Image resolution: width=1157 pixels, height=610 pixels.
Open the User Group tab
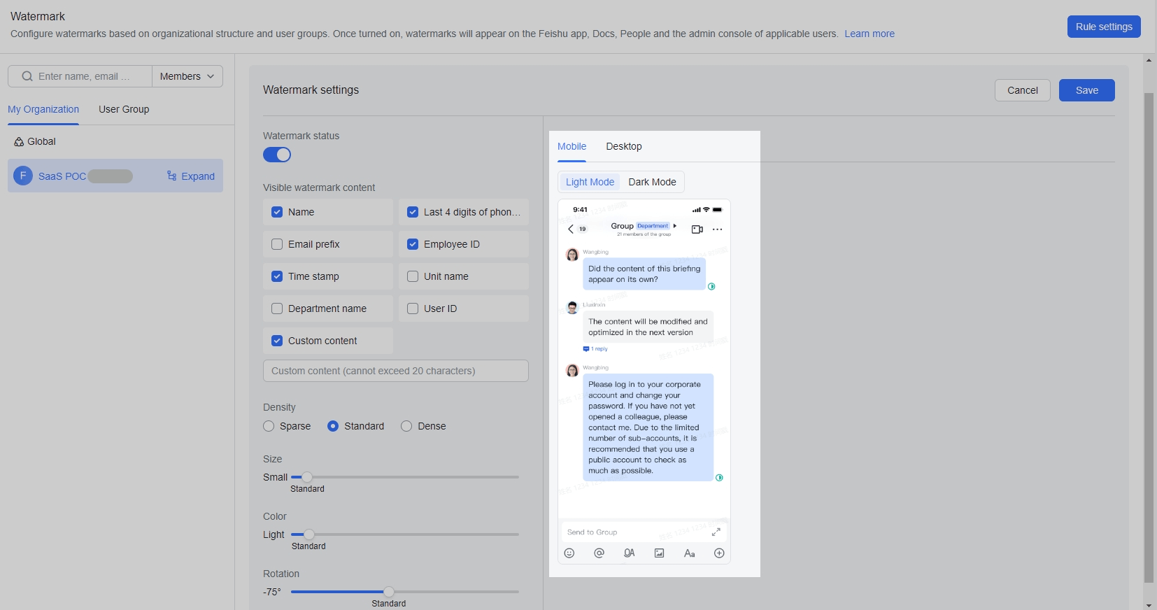[124, 109]
